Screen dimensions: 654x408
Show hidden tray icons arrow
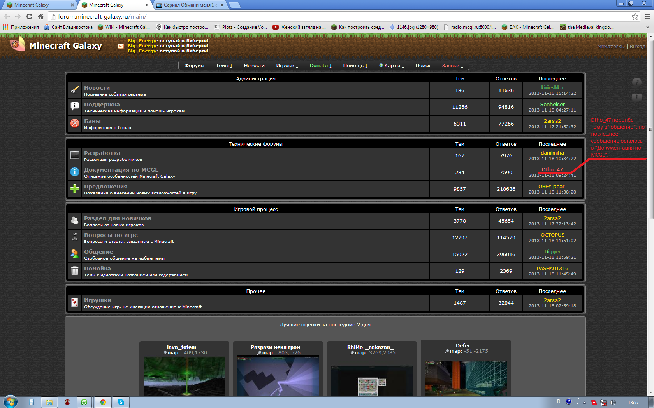point(584,402)
